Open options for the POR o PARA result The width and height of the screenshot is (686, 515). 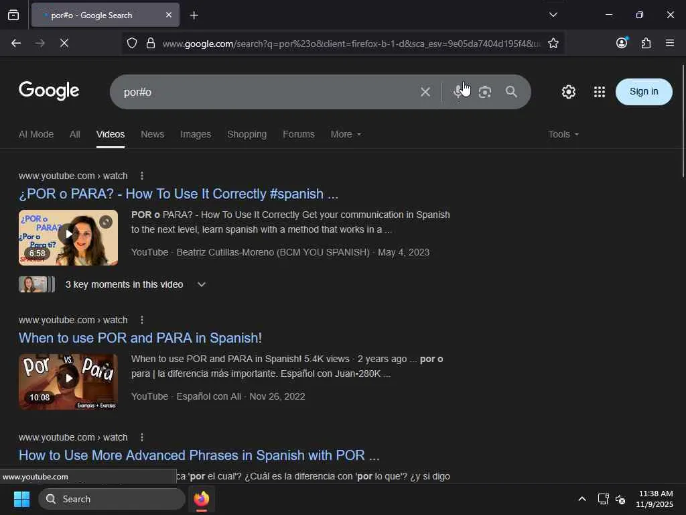point(142,176)
